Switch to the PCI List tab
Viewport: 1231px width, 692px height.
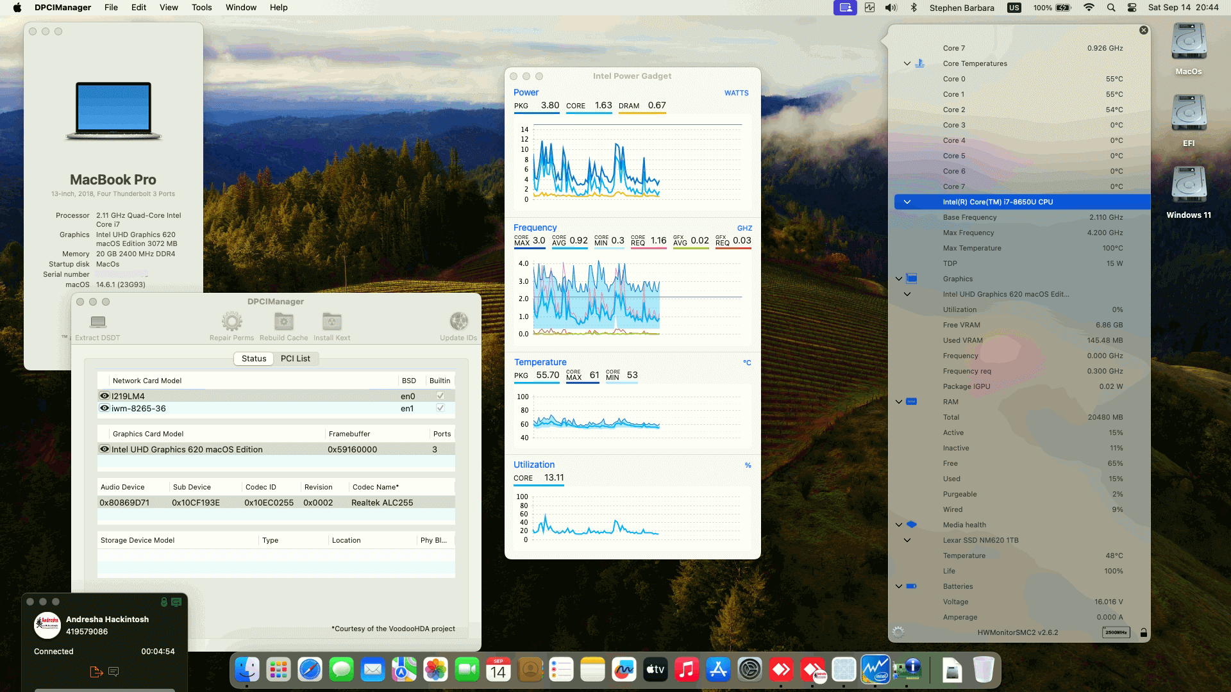pyautogui.click(x=296, y=358)
